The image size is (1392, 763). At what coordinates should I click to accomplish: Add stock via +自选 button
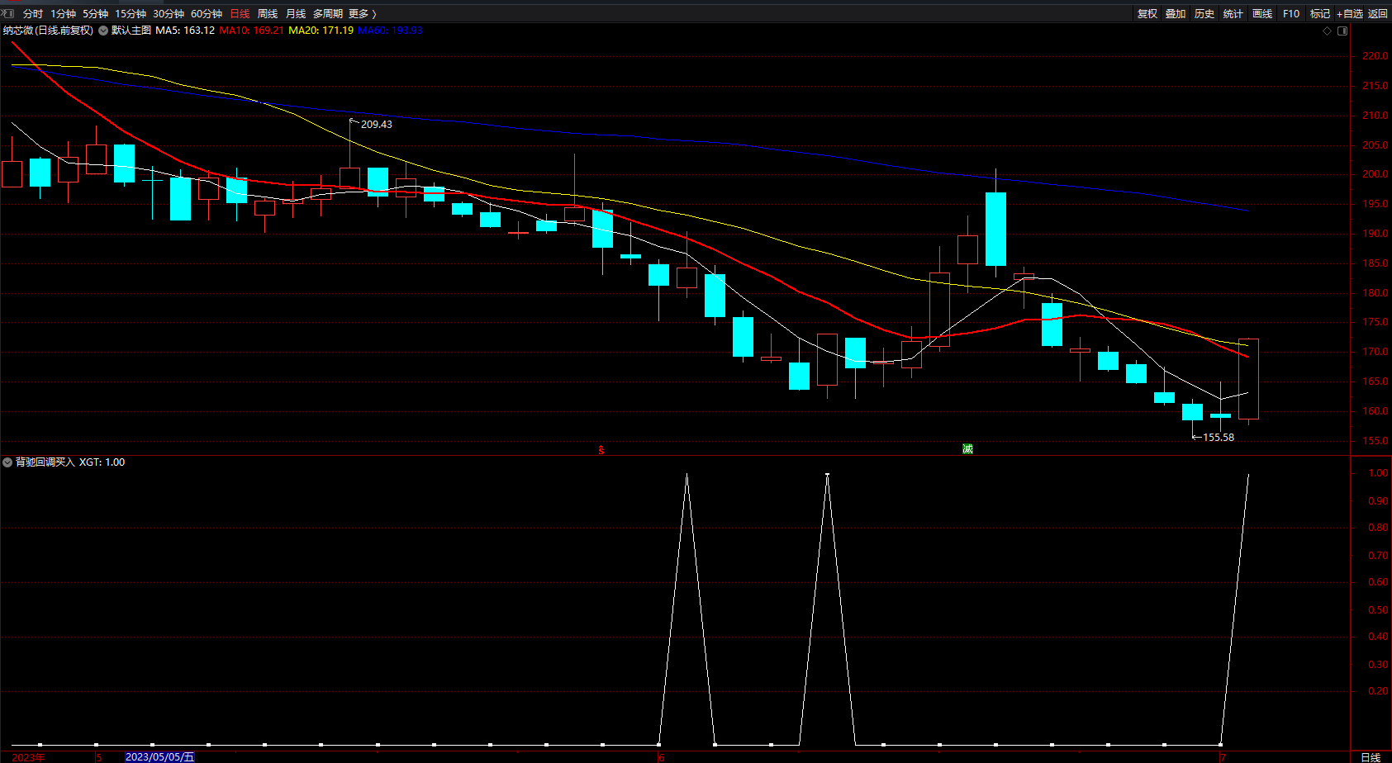coord(1350,14)
